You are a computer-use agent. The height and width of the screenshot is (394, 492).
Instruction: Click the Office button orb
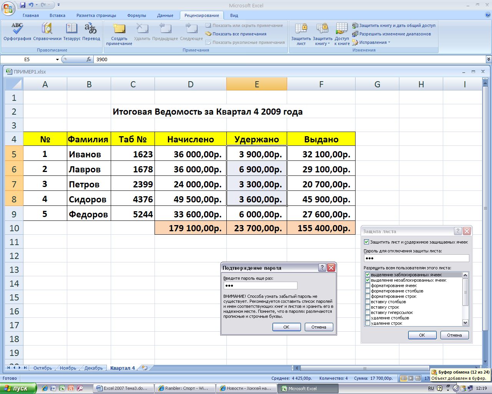pos(8,8)
